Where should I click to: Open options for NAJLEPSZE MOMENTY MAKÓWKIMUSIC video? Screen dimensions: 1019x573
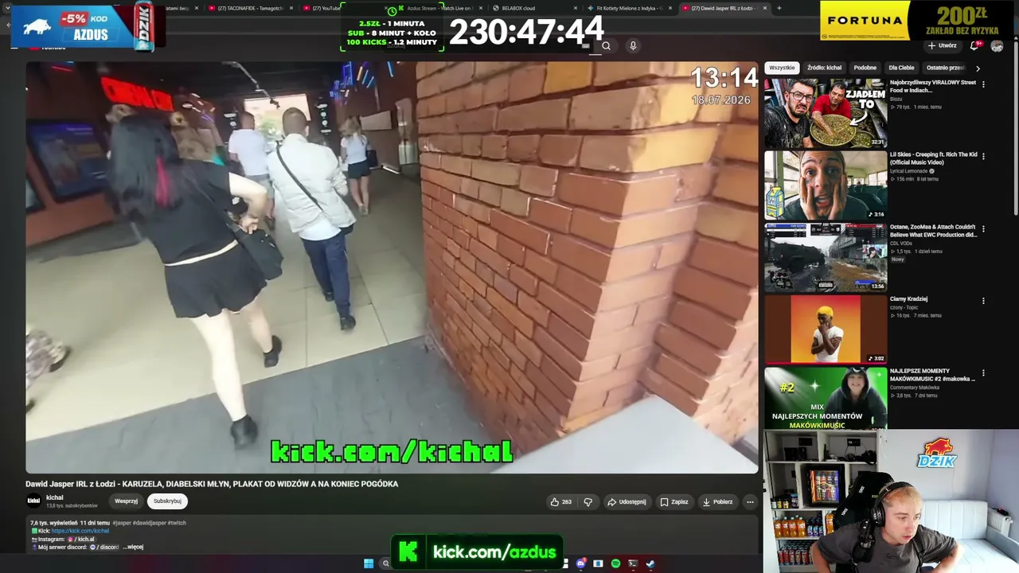coord(983,373)
